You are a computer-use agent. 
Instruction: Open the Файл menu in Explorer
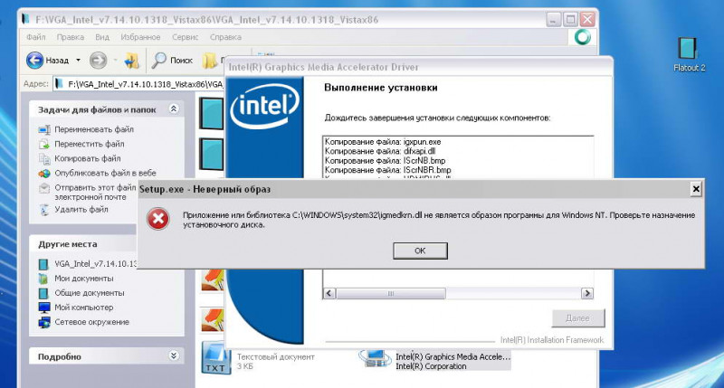[36, 37]
